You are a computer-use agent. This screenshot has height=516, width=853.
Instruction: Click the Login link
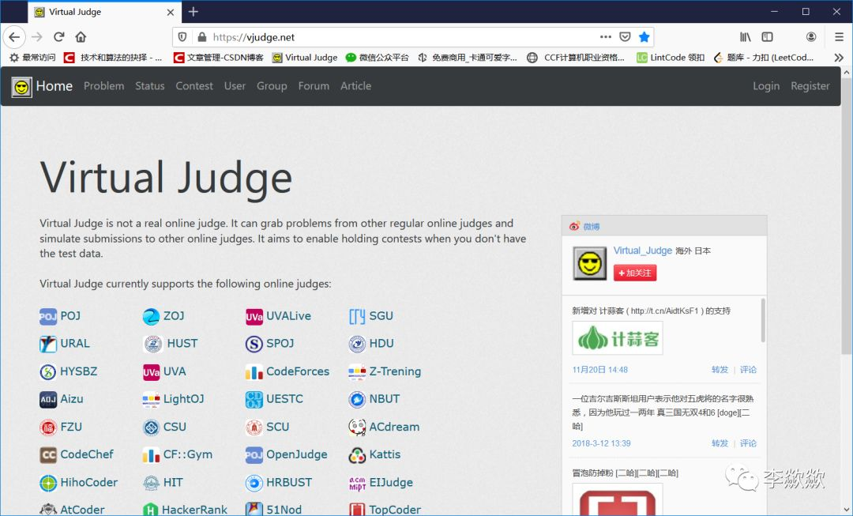pos(766,86)
